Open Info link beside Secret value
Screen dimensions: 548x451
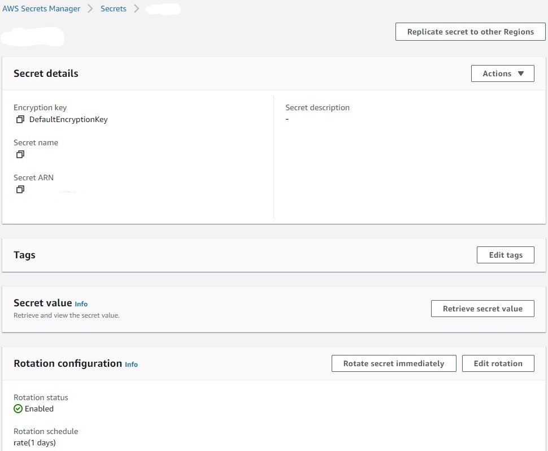81,304
